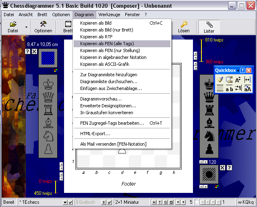Select the white king piece
This screenshot has width=257, height=207.
point(48,84)
